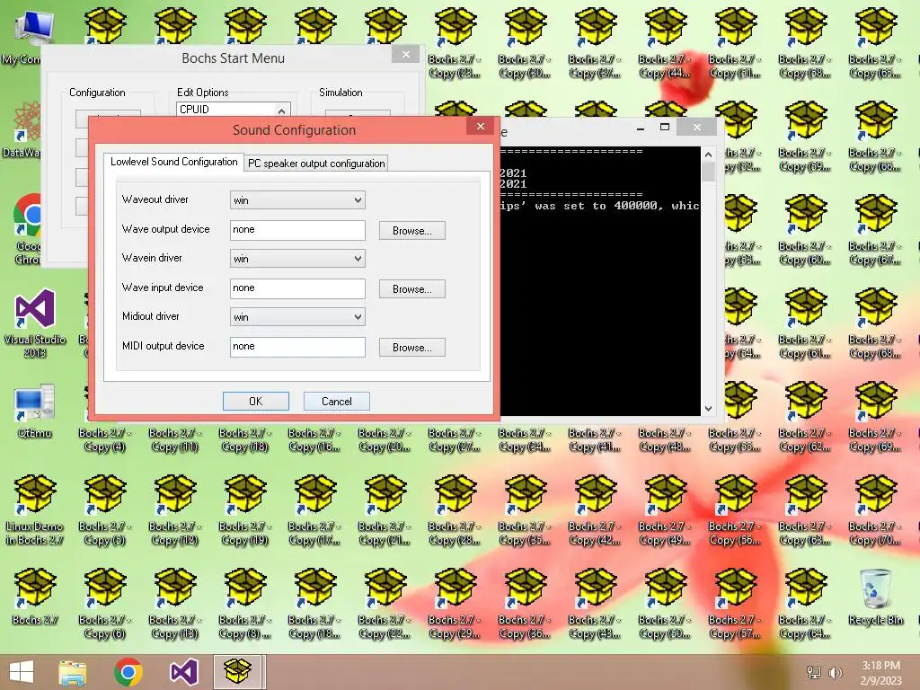The image size is (920, 690).
Task: Select the Visual Studio 2013 desktop icon
Action: point(35,323)
